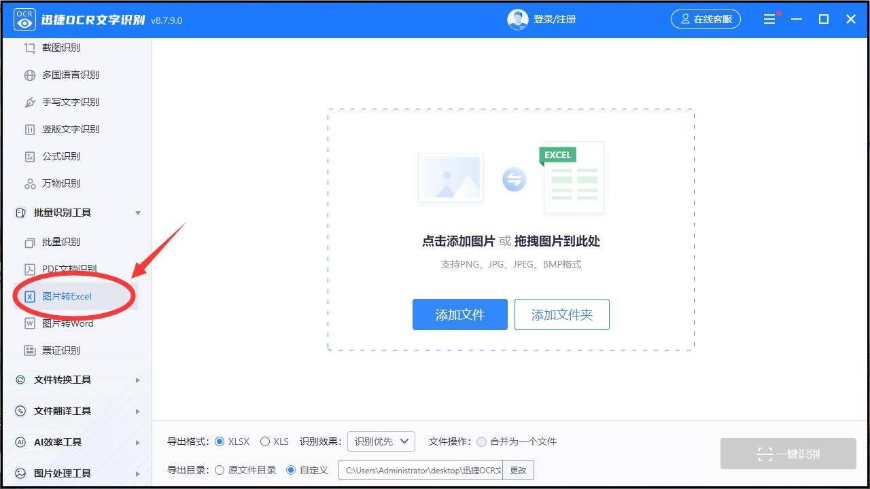The height and width of the screenshot is (489, 870).
Task: Open the hamburger menu icon
Action: 769,20
